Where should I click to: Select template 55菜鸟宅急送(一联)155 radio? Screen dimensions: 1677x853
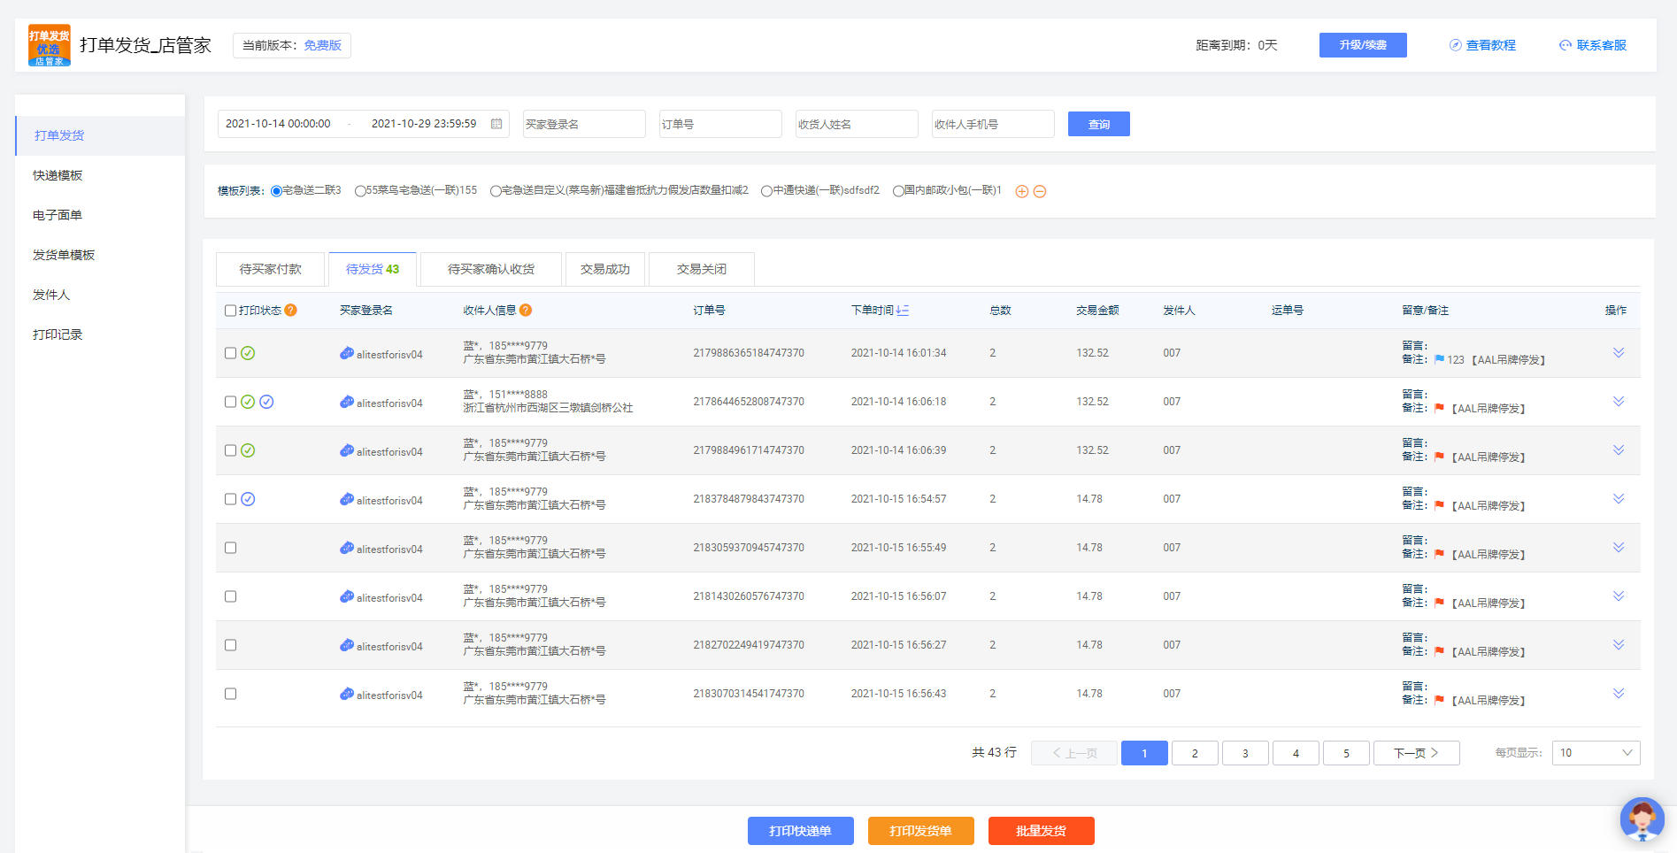pyautogui.click(x=360, y=191)
